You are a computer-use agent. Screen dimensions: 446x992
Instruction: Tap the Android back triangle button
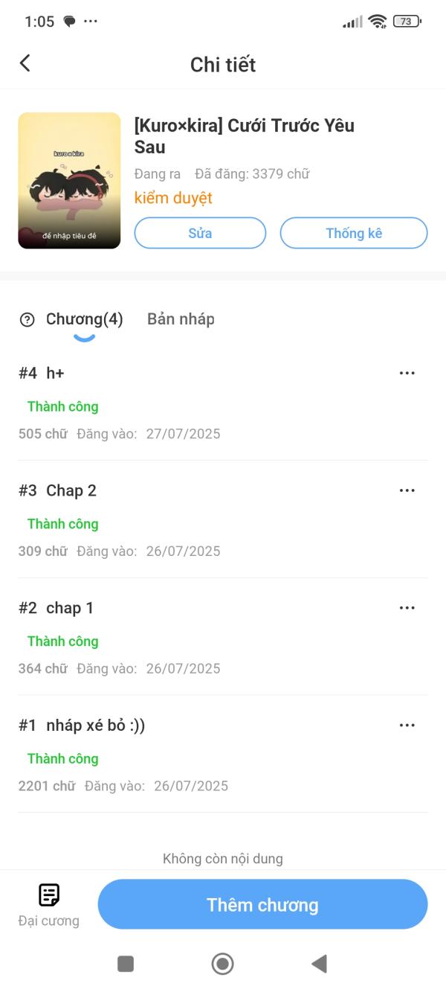coord(319,964)
